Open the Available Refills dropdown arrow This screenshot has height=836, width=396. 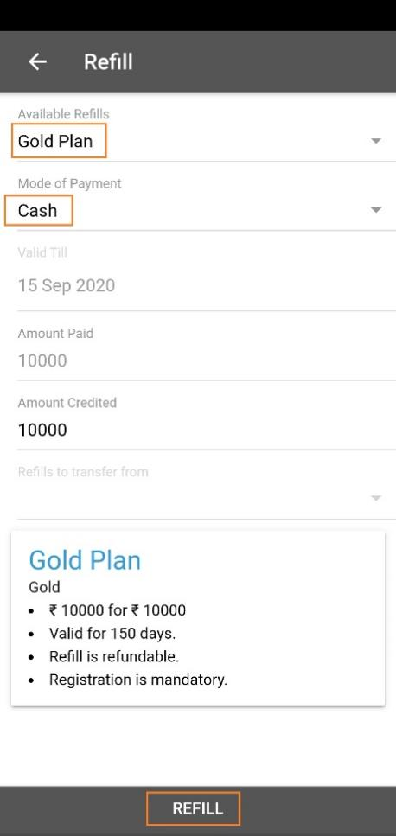[376, 141]
